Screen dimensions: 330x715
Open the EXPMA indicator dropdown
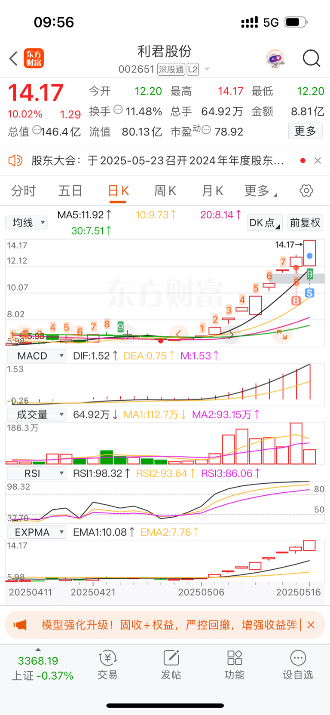point(37,532)
